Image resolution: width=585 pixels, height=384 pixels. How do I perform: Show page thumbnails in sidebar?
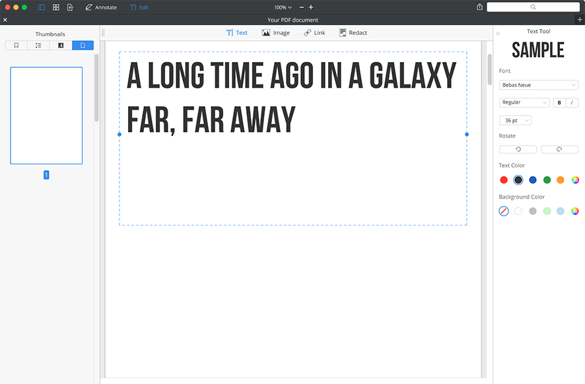point(83,46)
